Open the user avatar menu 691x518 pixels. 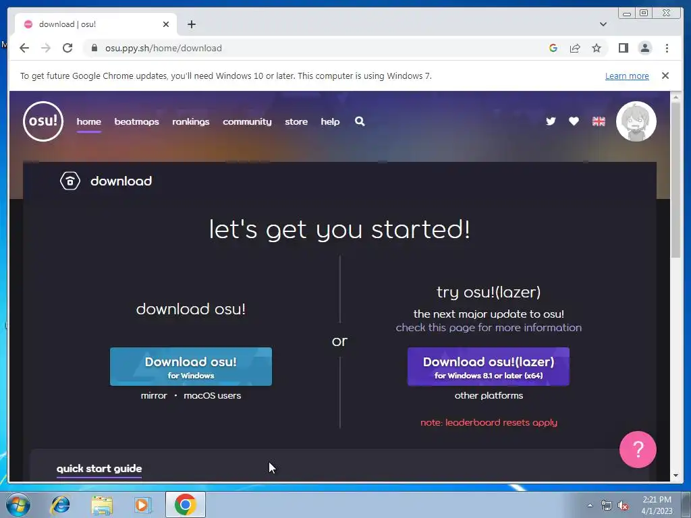pyautogui.click(x=636, y=121)
